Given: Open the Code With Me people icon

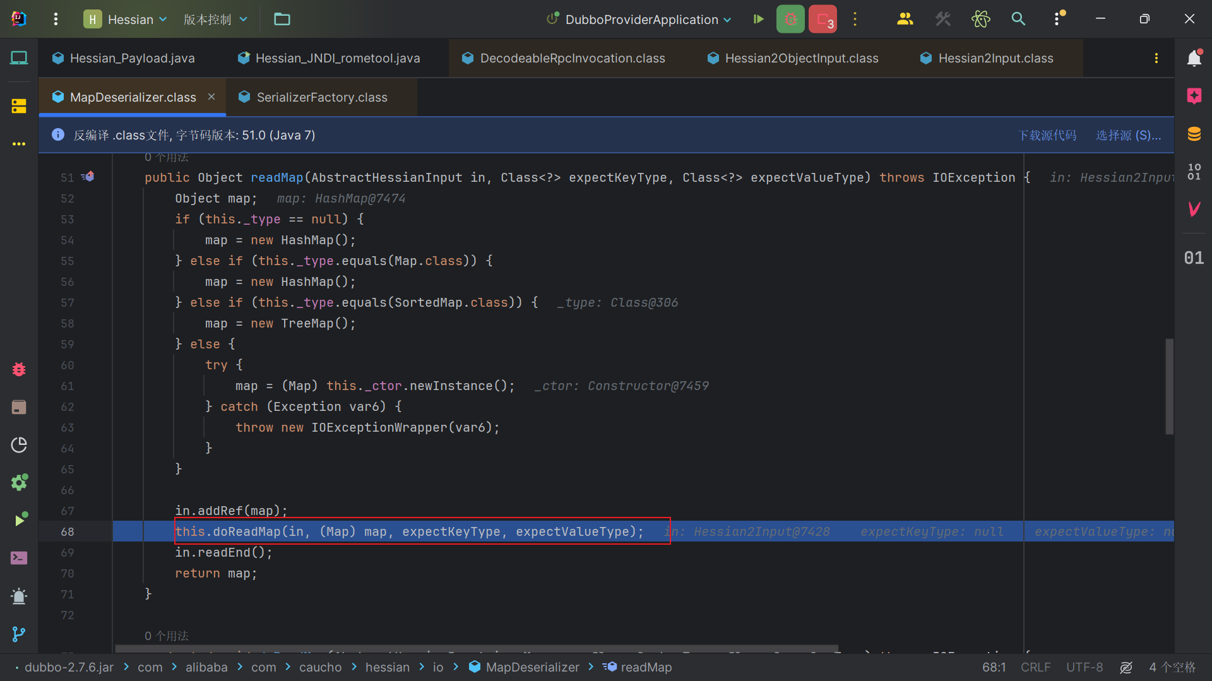Looking at the screenshot, I should click(905, 19).
